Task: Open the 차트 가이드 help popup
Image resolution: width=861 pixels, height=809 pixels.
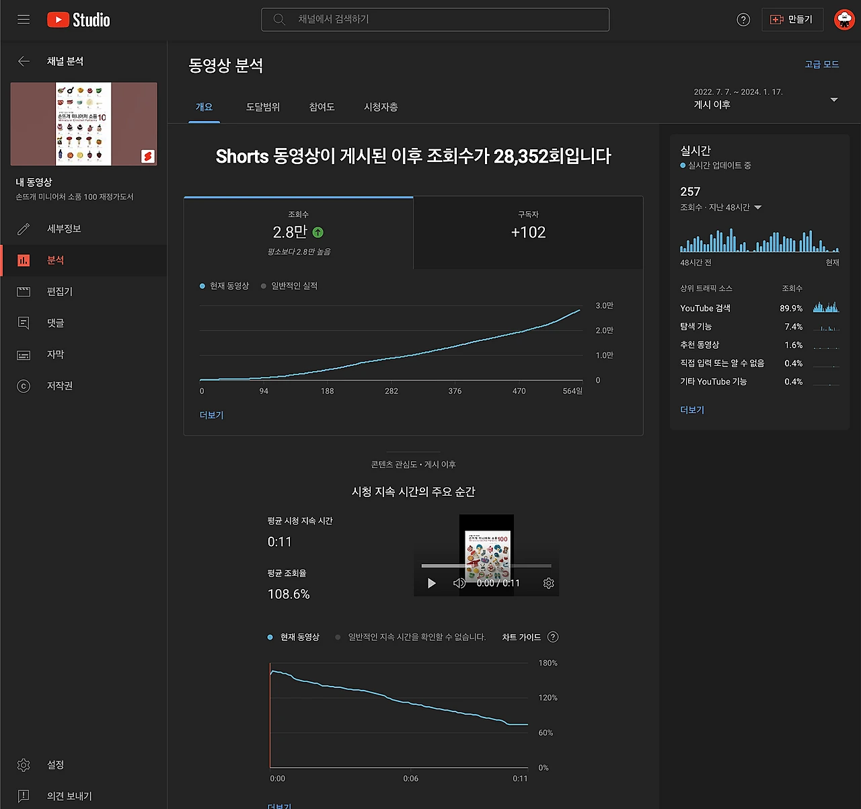Action: coord(553,637)
